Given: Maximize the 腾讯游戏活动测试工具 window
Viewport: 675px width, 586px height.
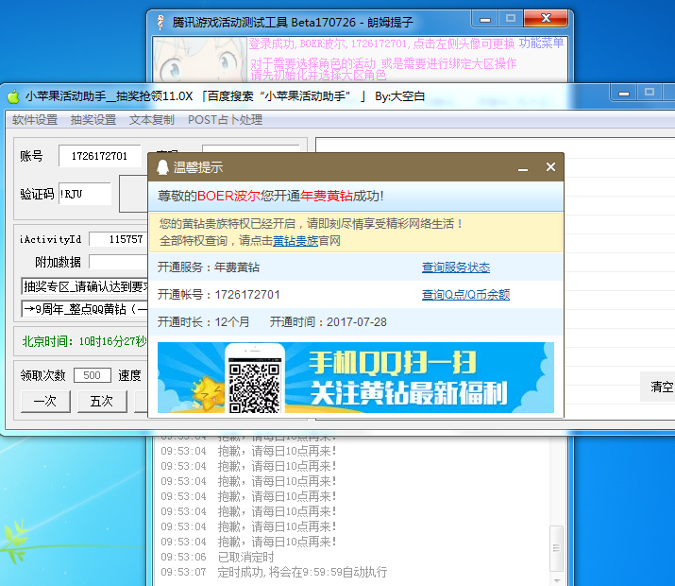Looking at the screenshot, I should [511, 20].
